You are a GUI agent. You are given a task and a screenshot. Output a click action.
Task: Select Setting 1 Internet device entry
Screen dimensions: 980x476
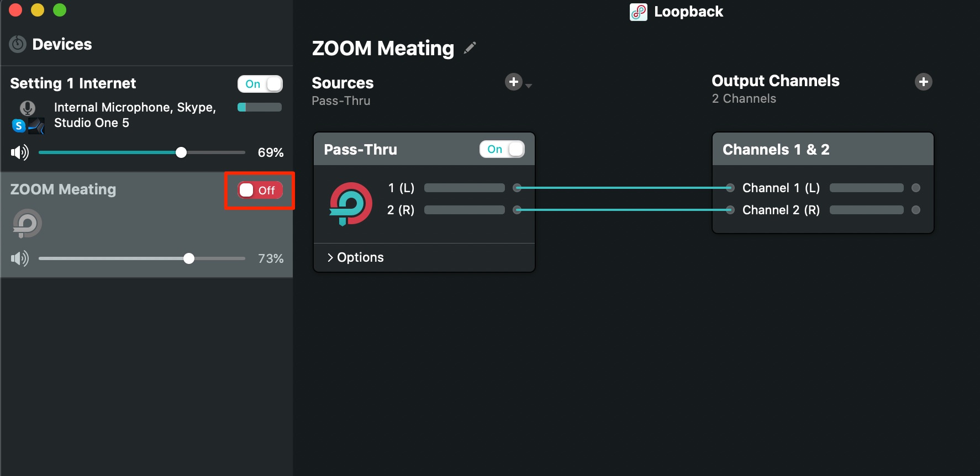click(146, 119)
